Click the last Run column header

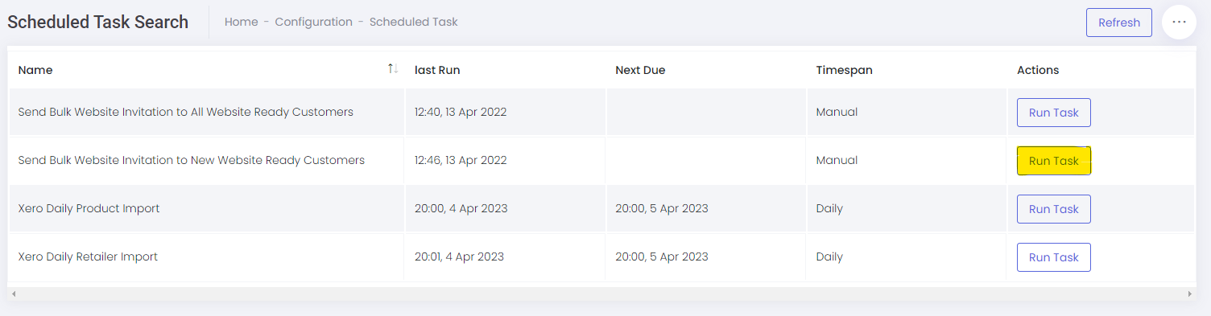[437, 70]
